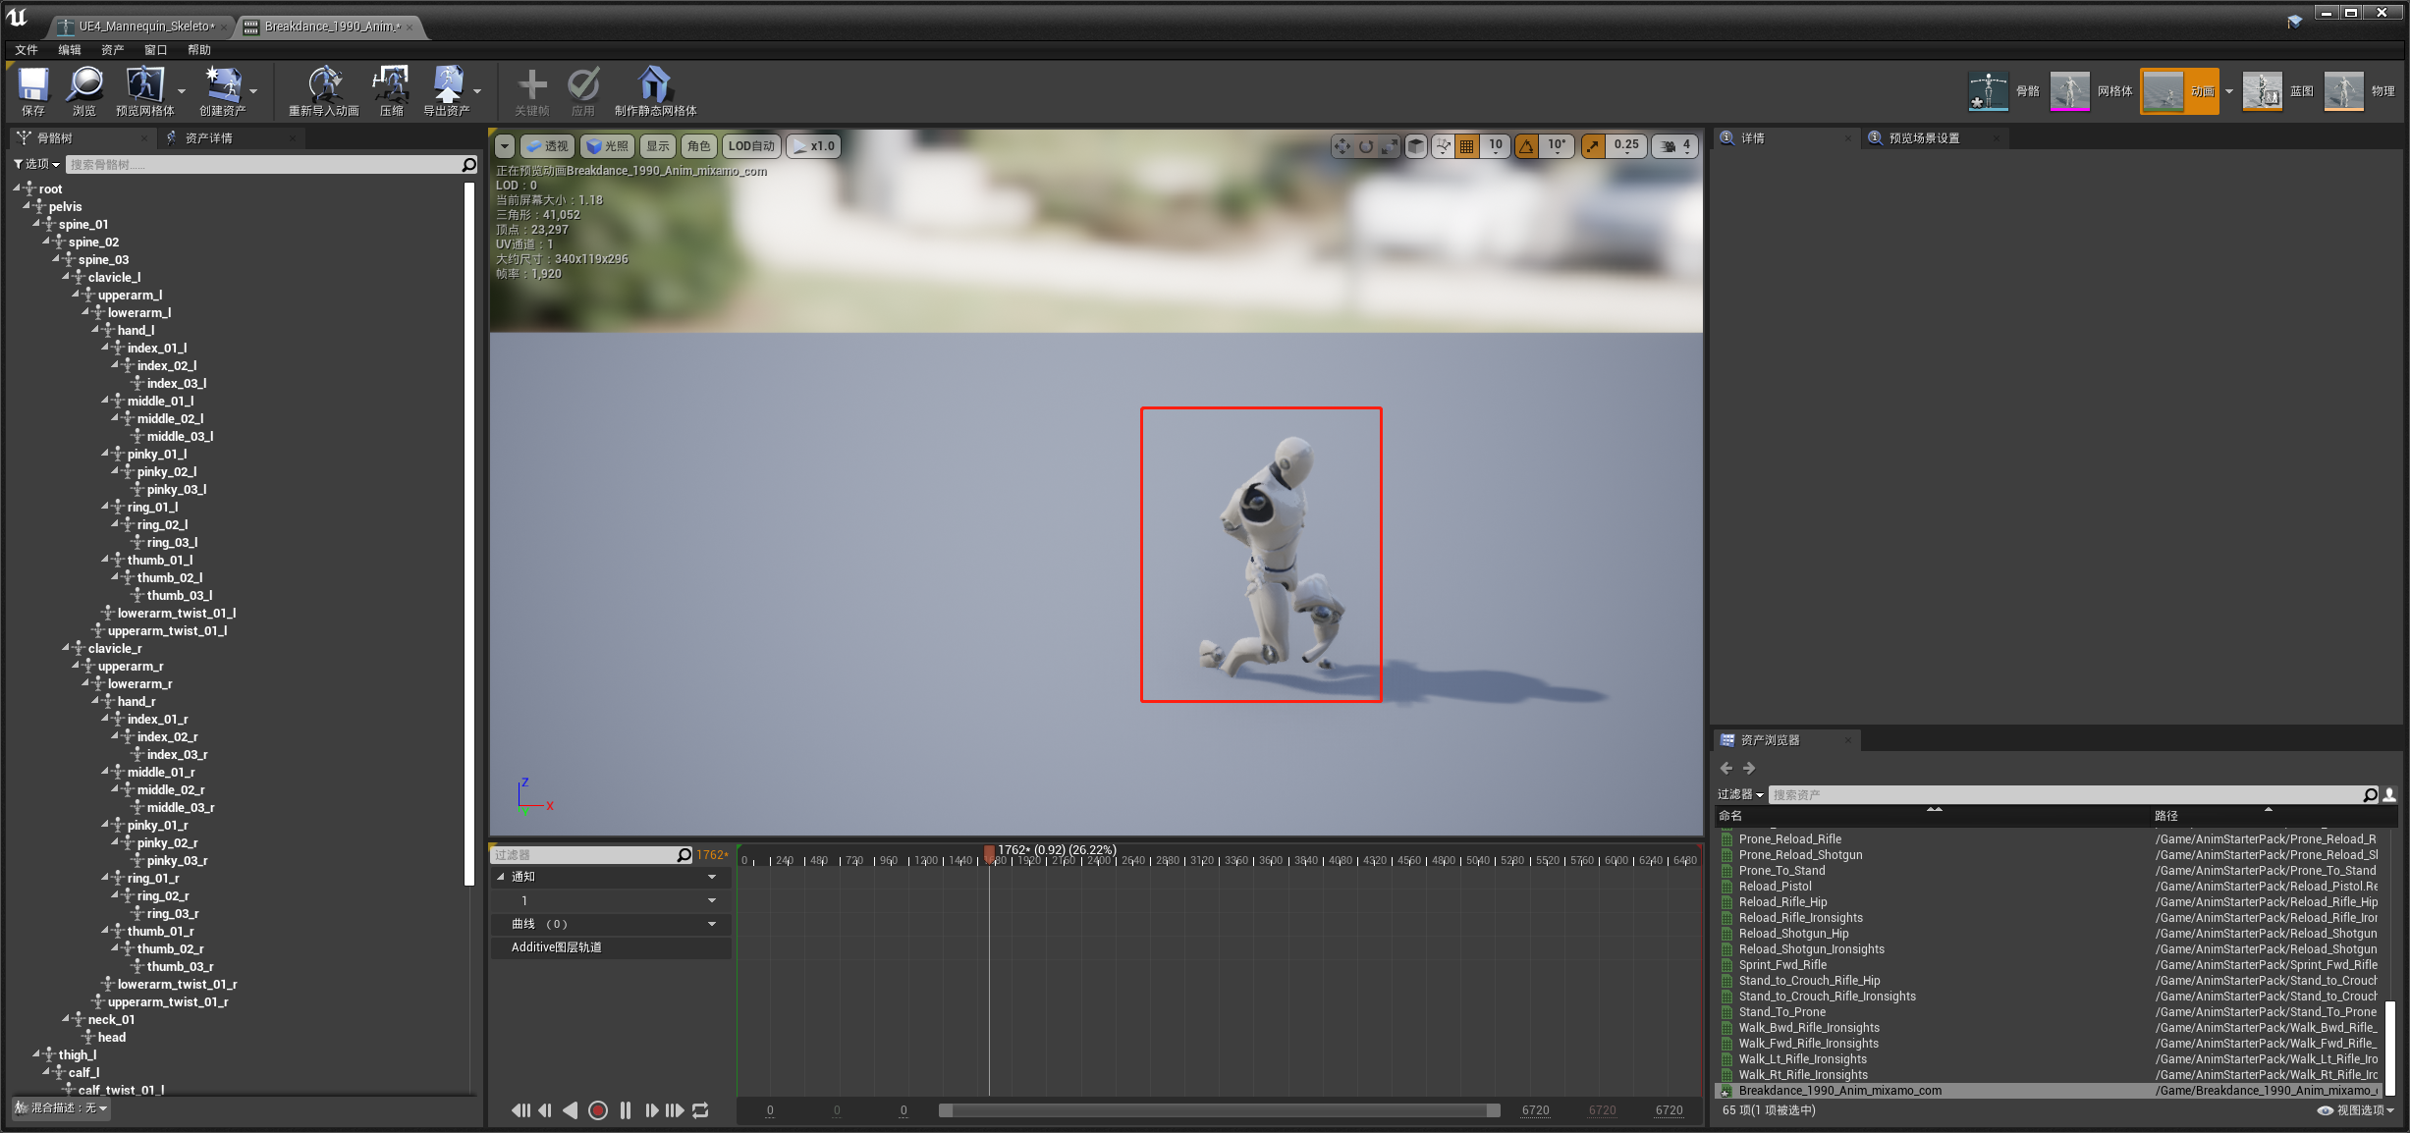Click the Skeleton (骨骼) mode icon
This screenshot has width=2410, height=1133.
point(1989,91)
